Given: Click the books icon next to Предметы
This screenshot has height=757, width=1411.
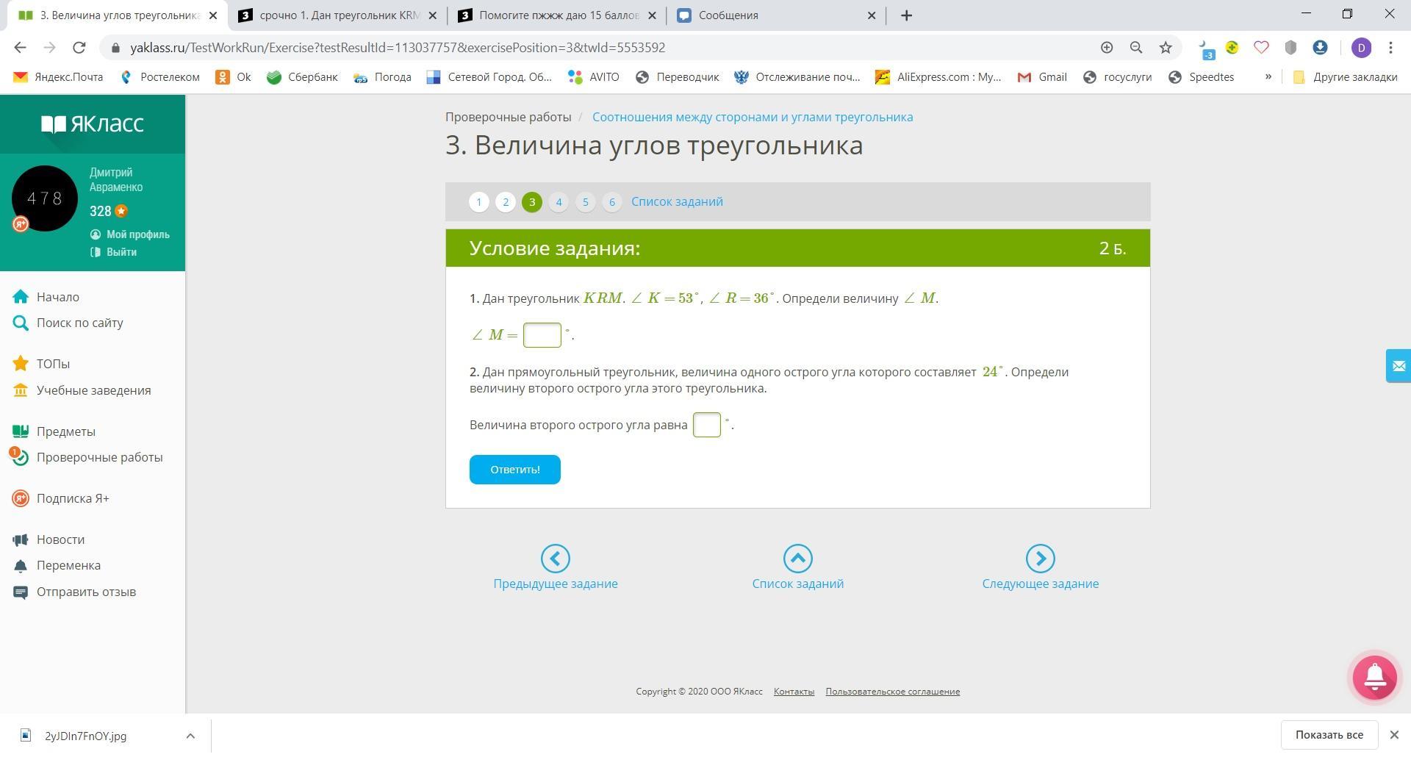Looking at the screenshot, I should pos(21,431).
